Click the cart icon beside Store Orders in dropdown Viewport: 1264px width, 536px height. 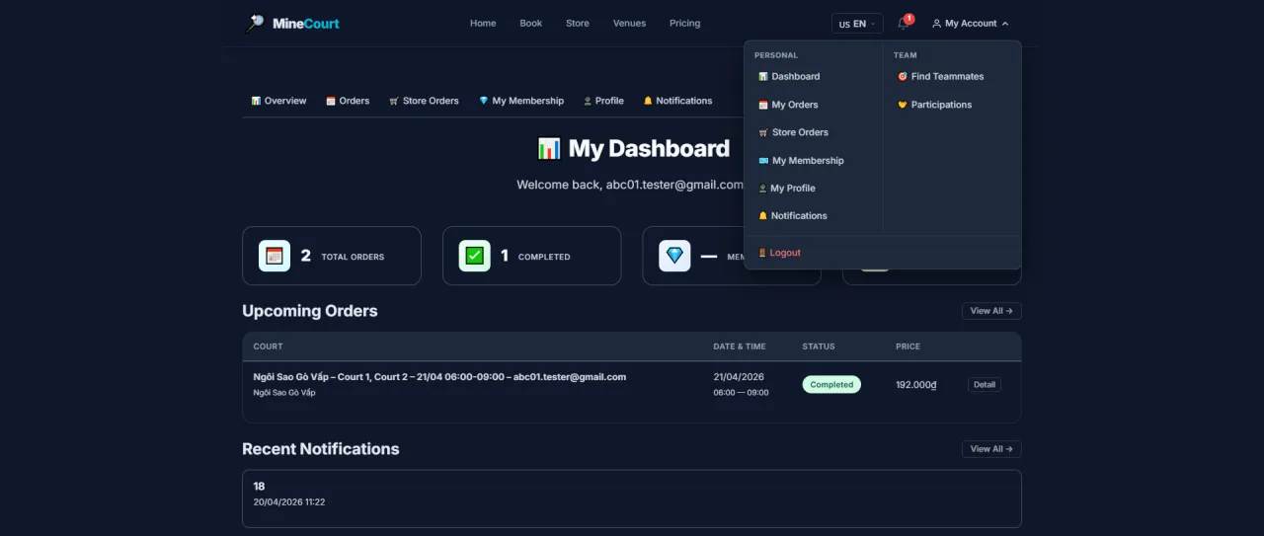[x=762, y=132]
